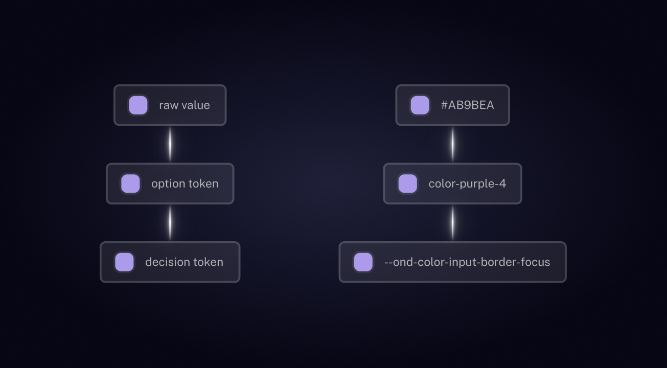The height and width of the screenshot is (368, 667).
Task: Click the glowing line below the #AB9BEA card
Action: click(x=452, y=145)
